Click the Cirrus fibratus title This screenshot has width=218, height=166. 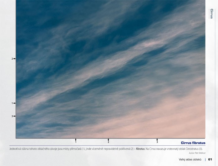pyautogui.click(x=193, y=143)
